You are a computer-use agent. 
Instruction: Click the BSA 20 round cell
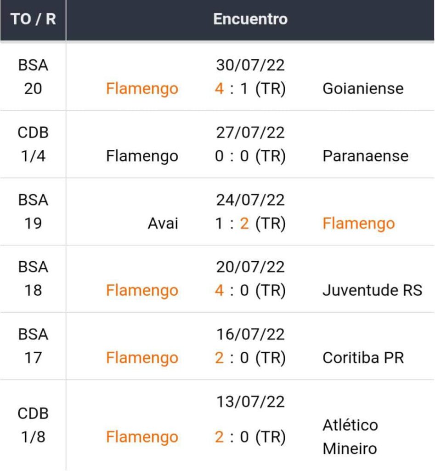(33, 77)
